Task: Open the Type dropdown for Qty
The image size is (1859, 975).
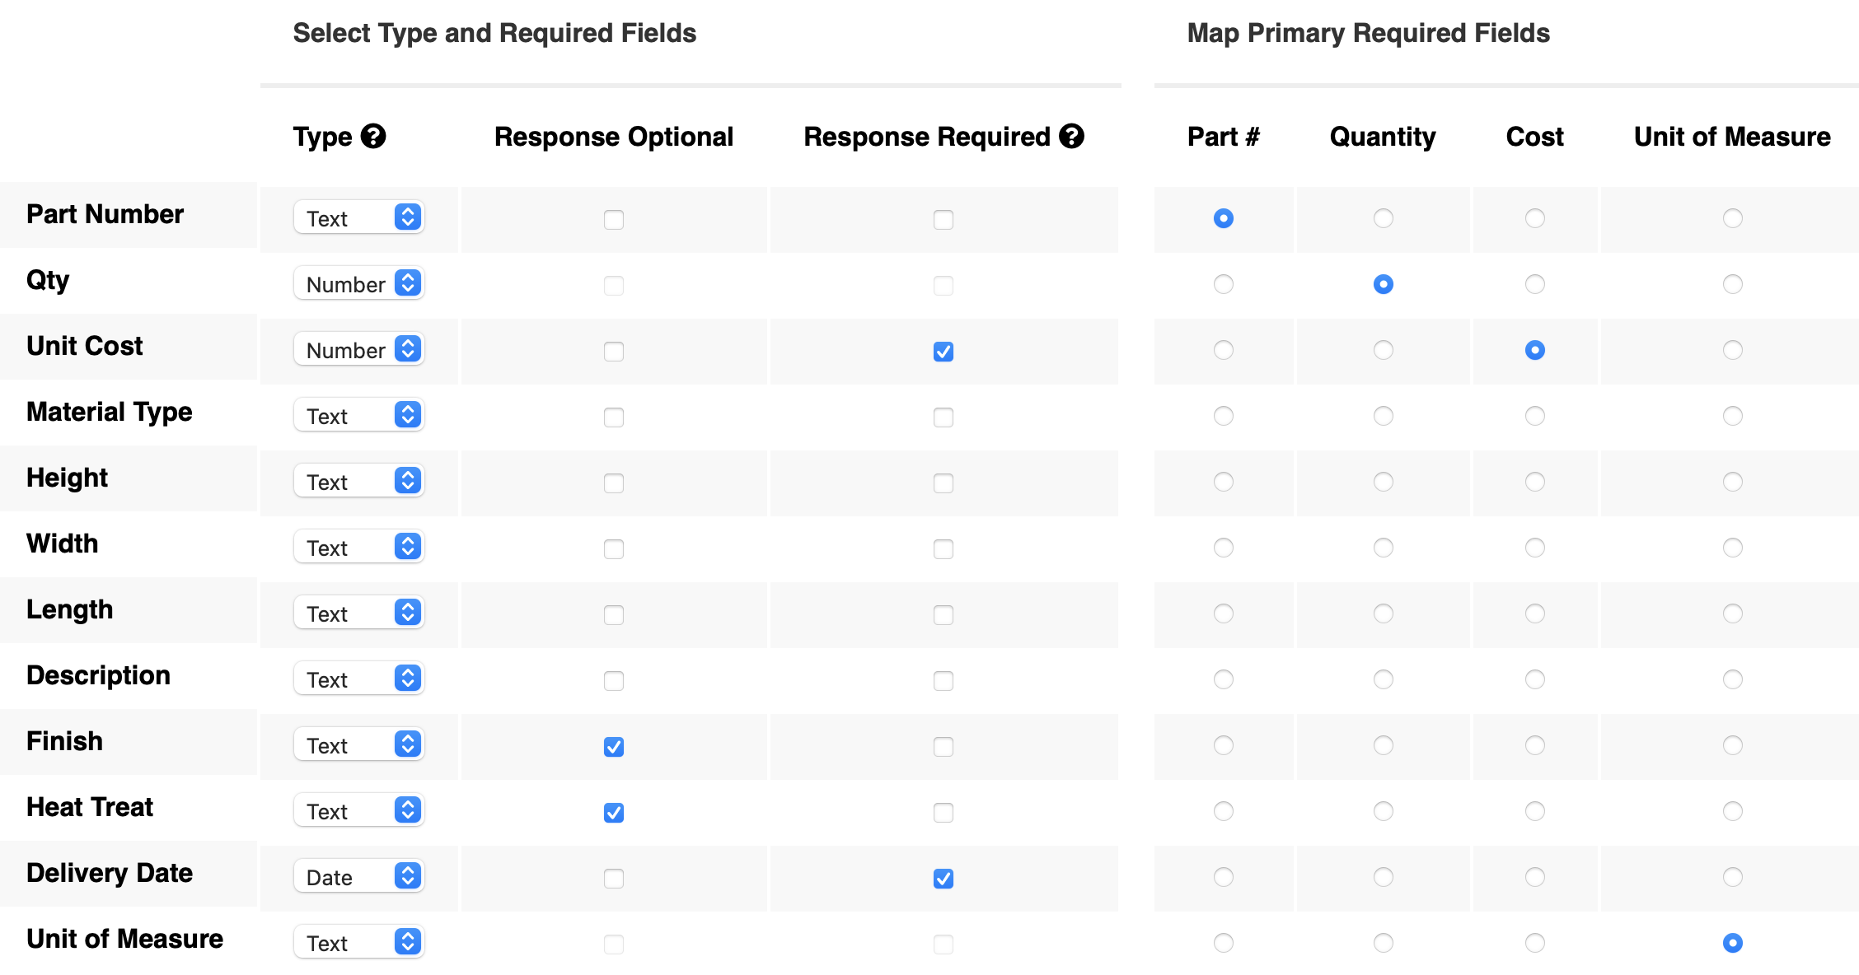Action: [x=359, y=283]
